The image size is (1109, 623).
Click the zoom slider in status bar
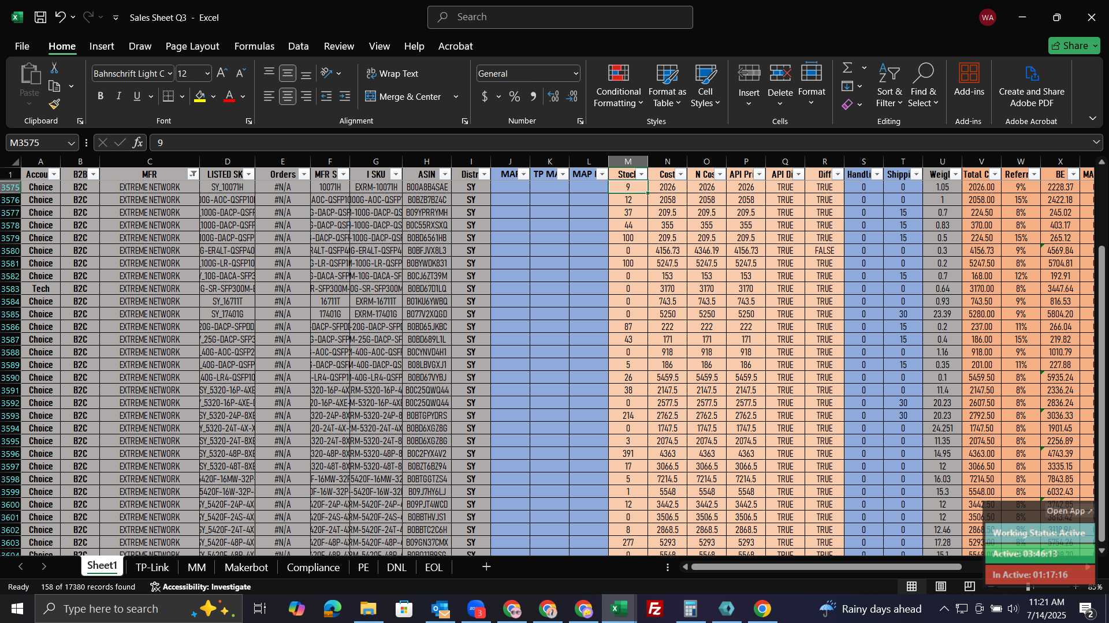(1028, 587)
